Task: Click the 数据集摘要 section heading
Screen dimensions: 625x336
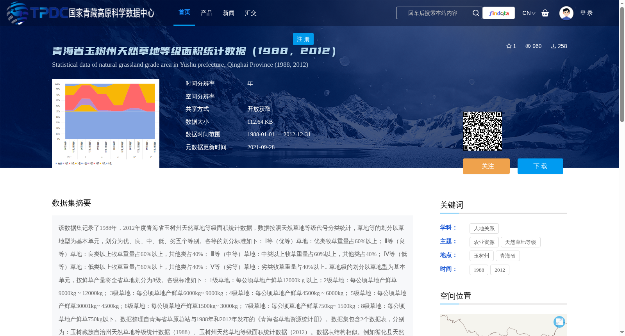Action: [x=71, y=203]
